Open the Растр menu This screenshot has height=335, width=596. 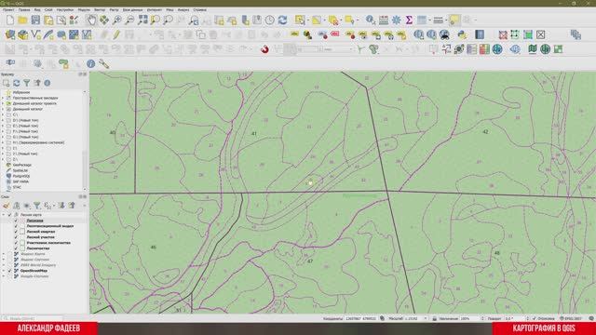click(114, 10)
